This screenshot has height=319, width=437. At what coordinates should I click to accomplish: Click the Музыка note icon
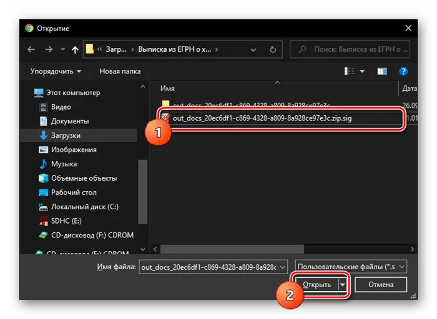click(x=43, y=164)
